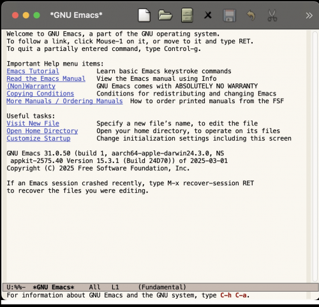Click the New File toolbar icon
Screen dimensions: 319x307
tap(144, 15)
